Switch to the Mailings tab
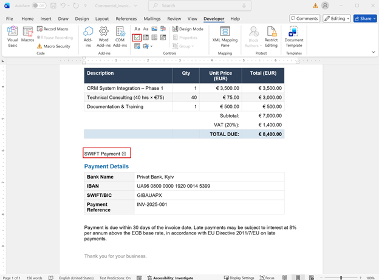This screenshot has height=280, width=379. [152, 19]
